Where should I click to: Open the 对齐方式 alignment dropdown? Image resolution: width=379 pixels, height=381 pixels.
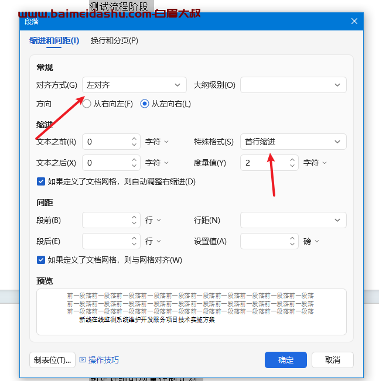(x=134, y=85)
